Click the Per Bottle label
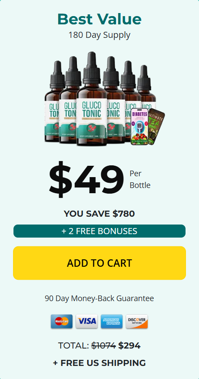 click(140, 179)
